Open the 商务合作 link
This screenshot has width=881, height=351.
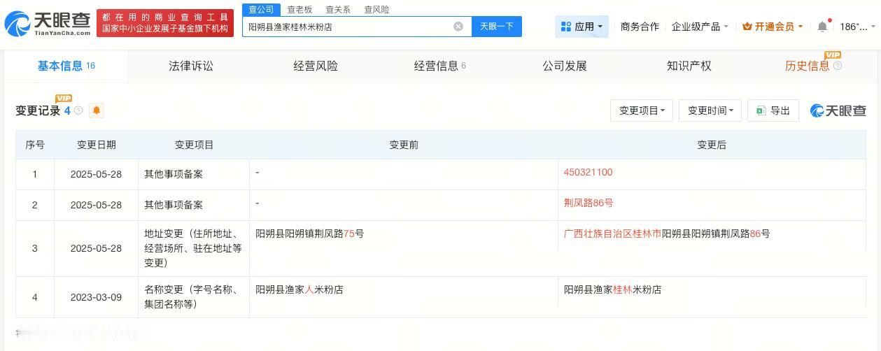click(640, 27)
